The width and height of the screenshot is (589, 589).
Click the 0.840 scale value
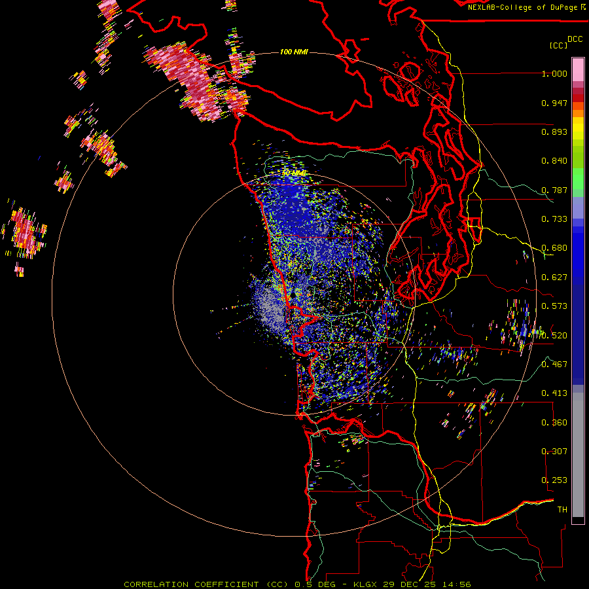click(554, 161)
